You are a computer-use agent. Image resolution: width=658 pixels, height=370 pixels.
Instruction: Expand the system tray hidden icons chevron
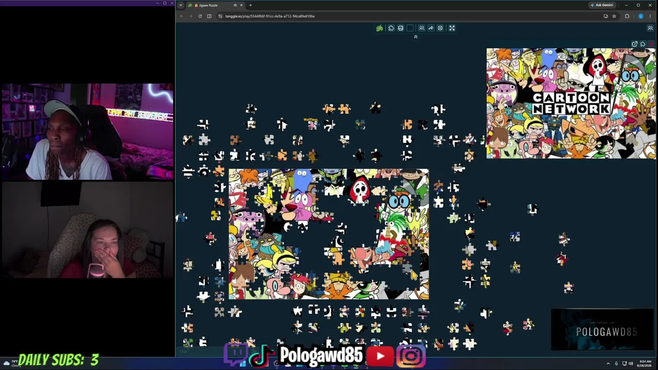coord(608,363)
